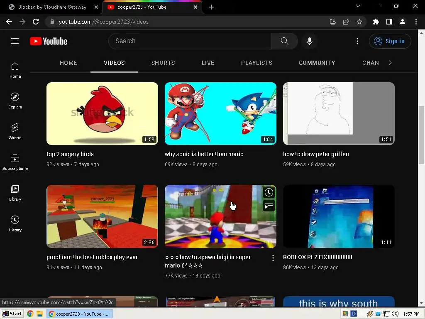
Task: Open action menu for Luigi video
Action: [x=273, y=258]
